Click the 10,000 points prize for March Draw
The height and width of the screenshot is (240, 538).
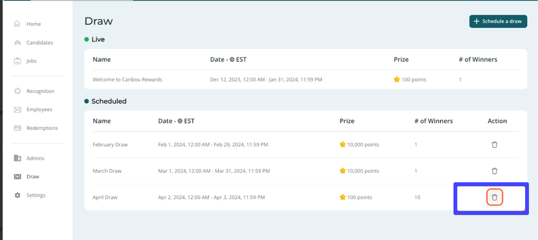point(363,171)
